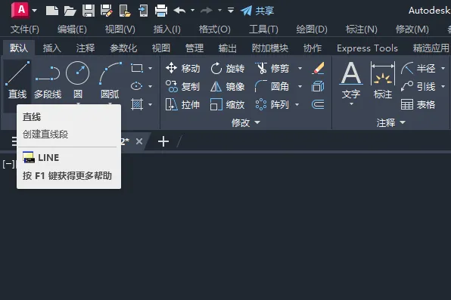Select the 文字 Text tool
The height and width of the screenshot is (300, 451).
[x=351, y=81]
